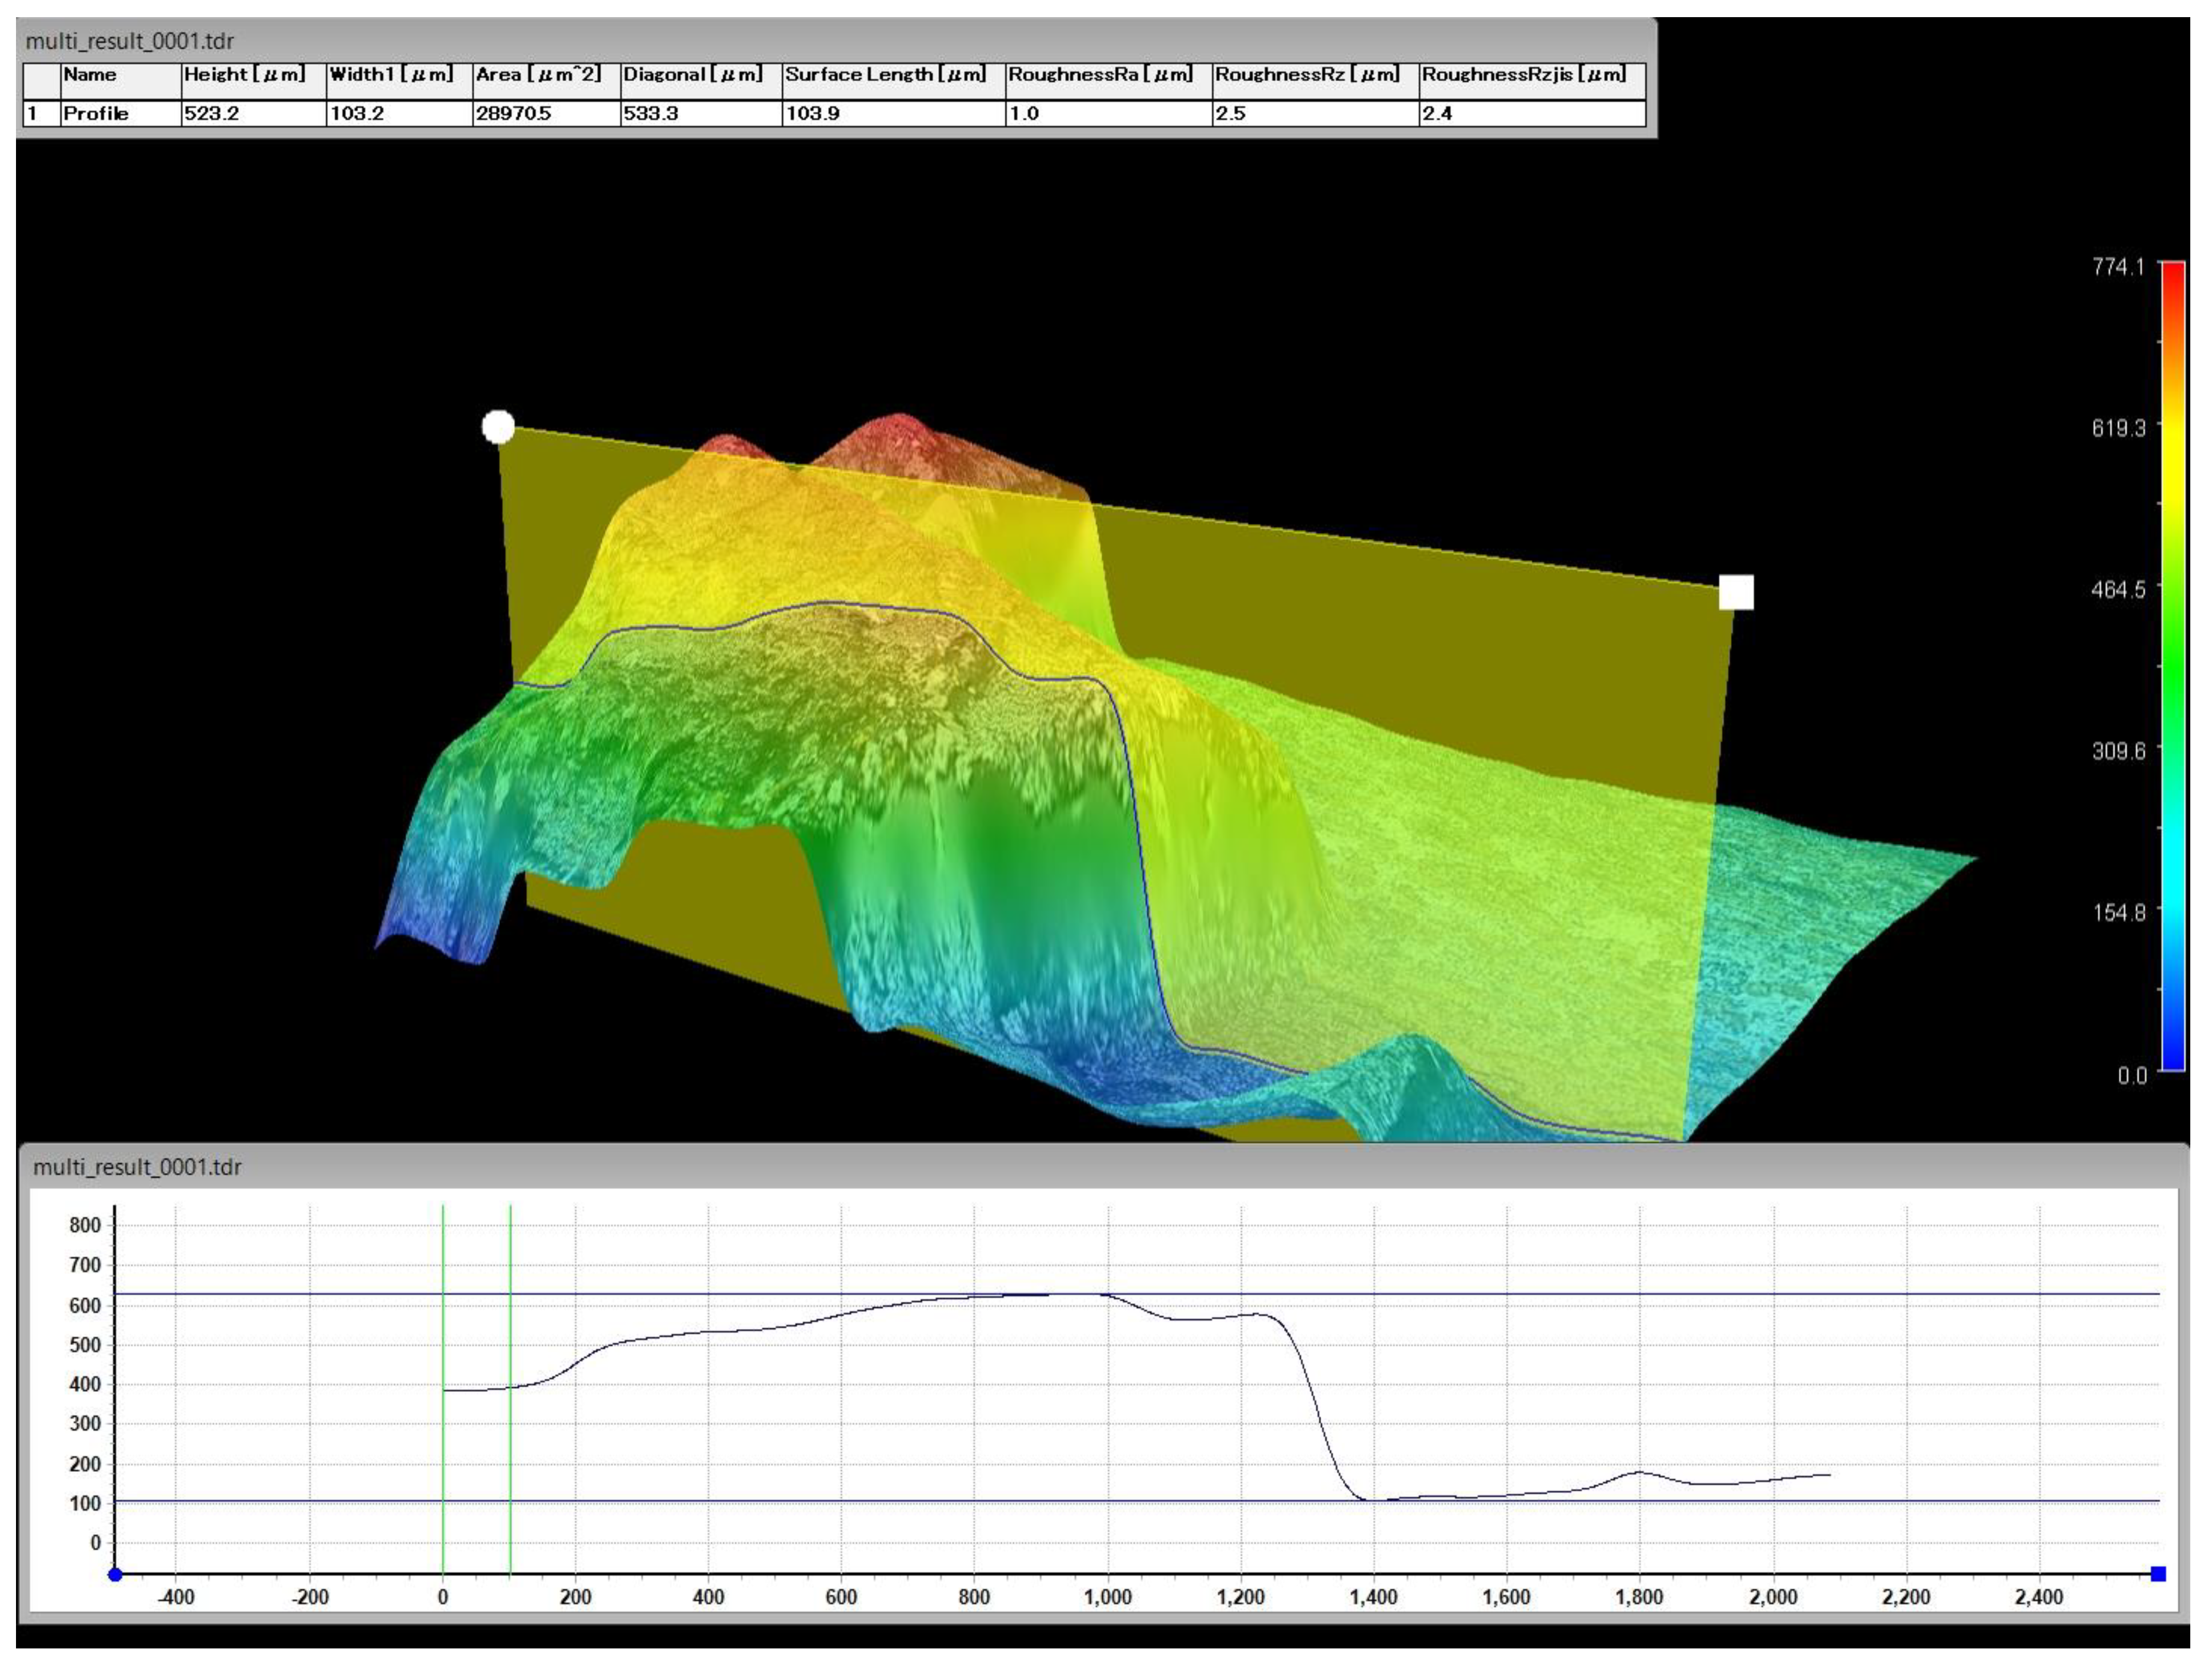Click the white square handle on cutting plane
Image resolution: width=2212 pixels, height=1673 pixels.
click(1736, 592)
